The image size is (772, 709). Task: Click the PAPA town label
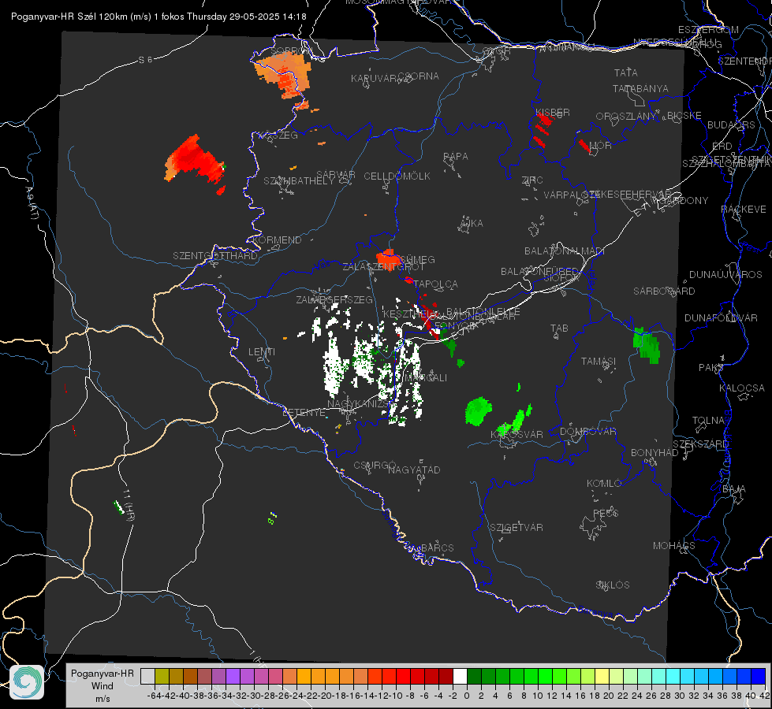(x=456, y=157)
